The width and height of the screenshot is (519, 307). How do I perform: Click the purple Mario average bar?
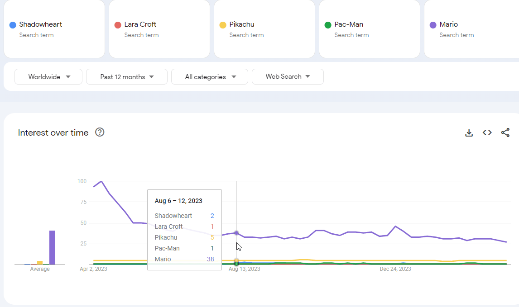coord(52,247)
